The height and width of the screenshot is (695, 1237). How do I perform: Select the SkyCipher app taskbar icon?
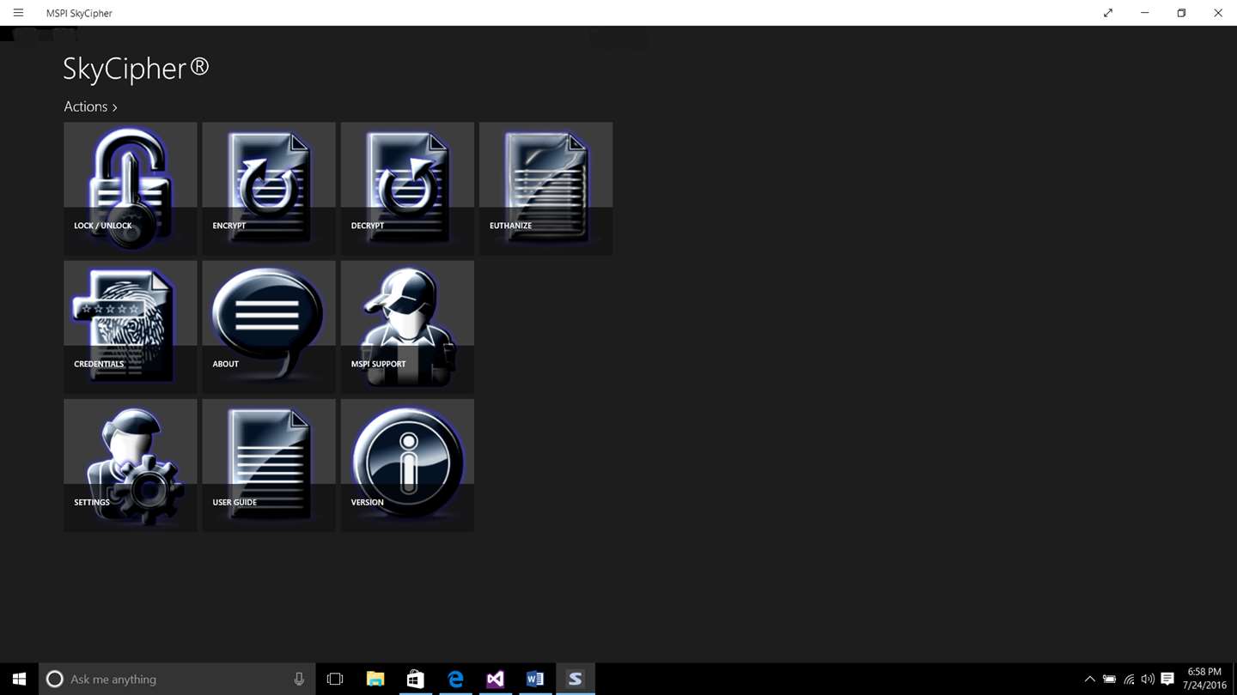(x=575, y=679)
